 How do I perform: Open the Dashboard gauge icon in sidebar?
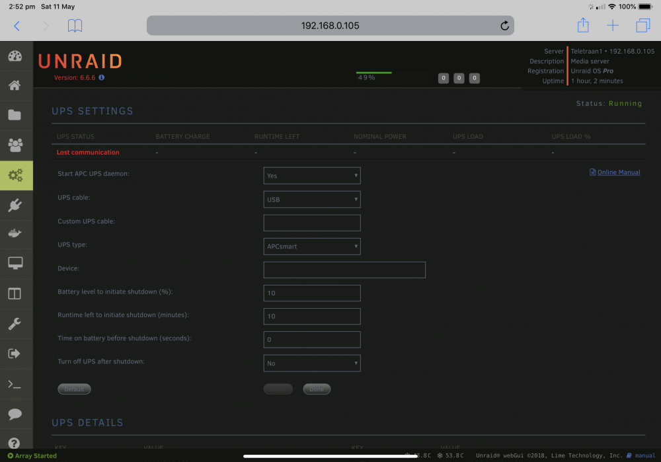[x=15, y=56]
